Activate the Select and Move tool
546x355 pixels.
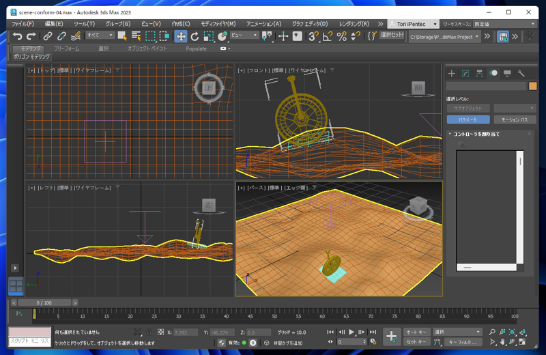(x=181, y=36)
